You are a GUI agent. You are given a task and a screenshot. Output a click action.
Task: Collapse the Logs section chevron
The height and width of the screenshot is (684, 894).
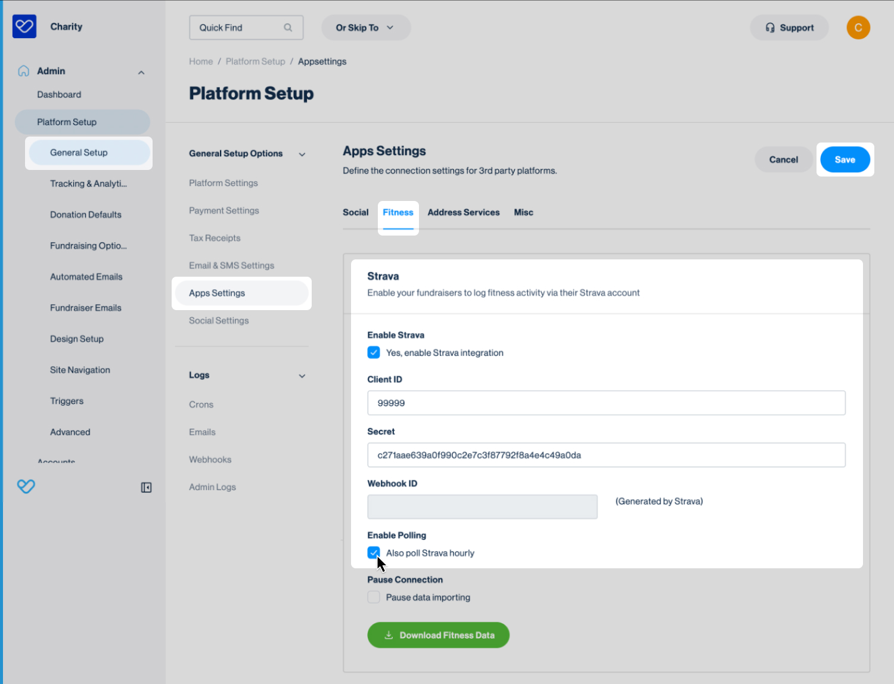(302, 376)
